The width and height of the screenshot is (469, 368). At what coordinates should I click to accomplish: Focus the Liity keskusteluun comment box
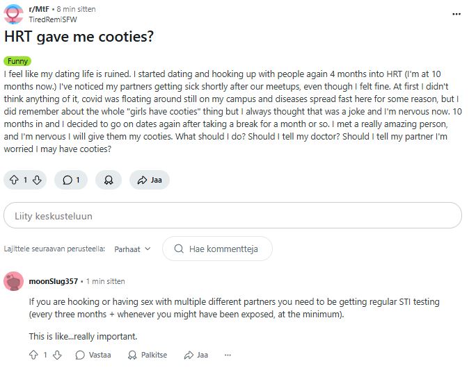point(232,215)
